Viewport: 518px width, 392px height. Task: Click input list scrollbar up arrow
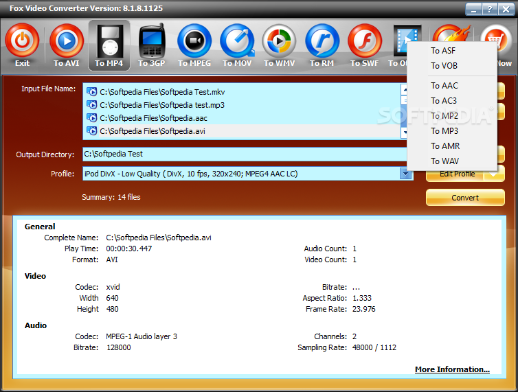404,89
